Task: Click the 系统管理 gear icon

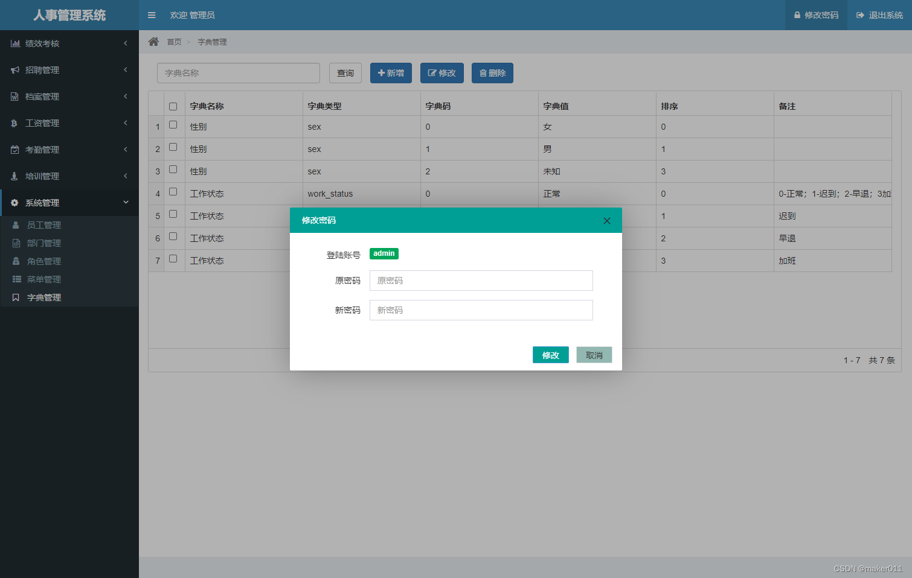Action: point(14,203)
